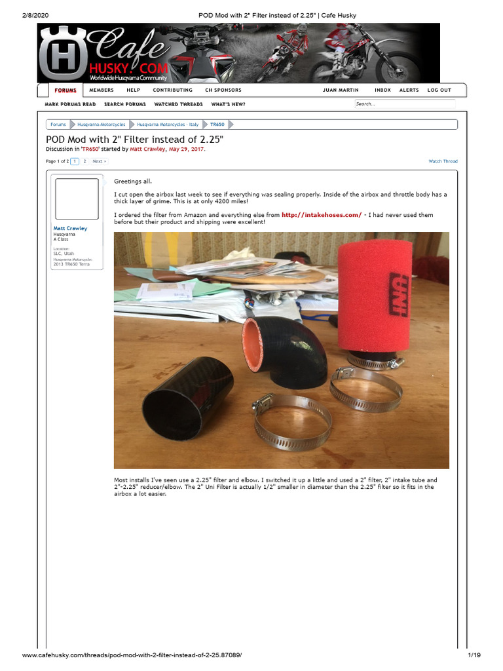Open the Juan Martin account link
Viewport: 503px width, 671px height.
(x=341, y=90)
